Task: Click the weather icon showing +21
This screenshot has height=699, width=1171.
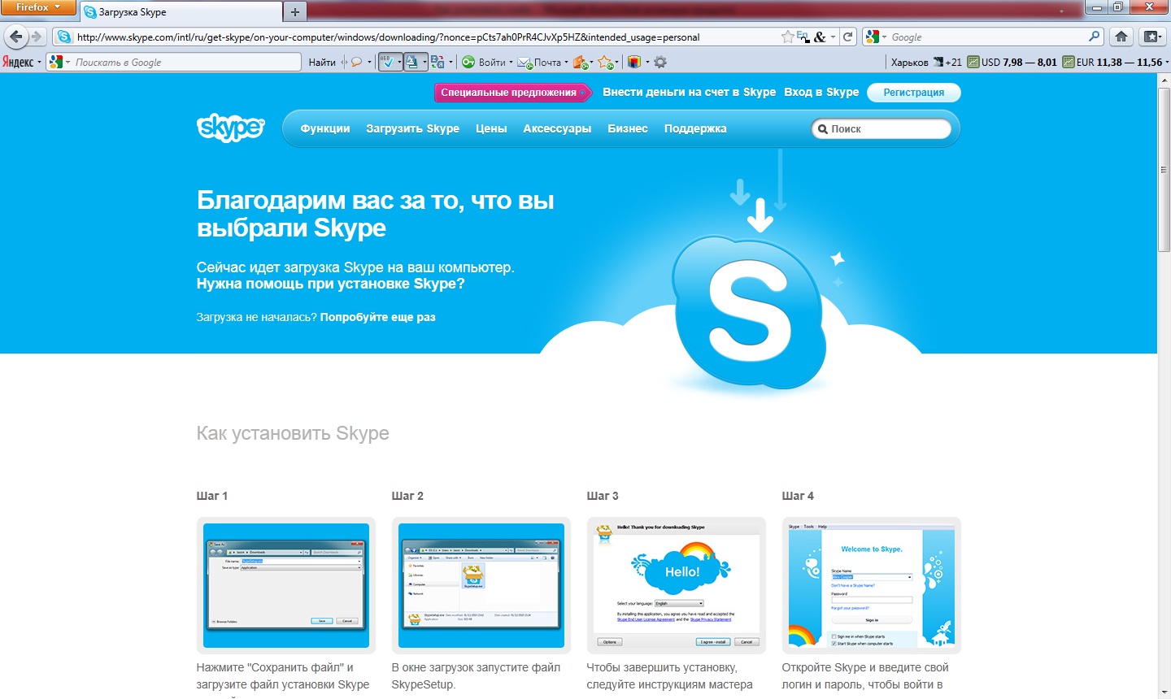Action: [938, 63]
